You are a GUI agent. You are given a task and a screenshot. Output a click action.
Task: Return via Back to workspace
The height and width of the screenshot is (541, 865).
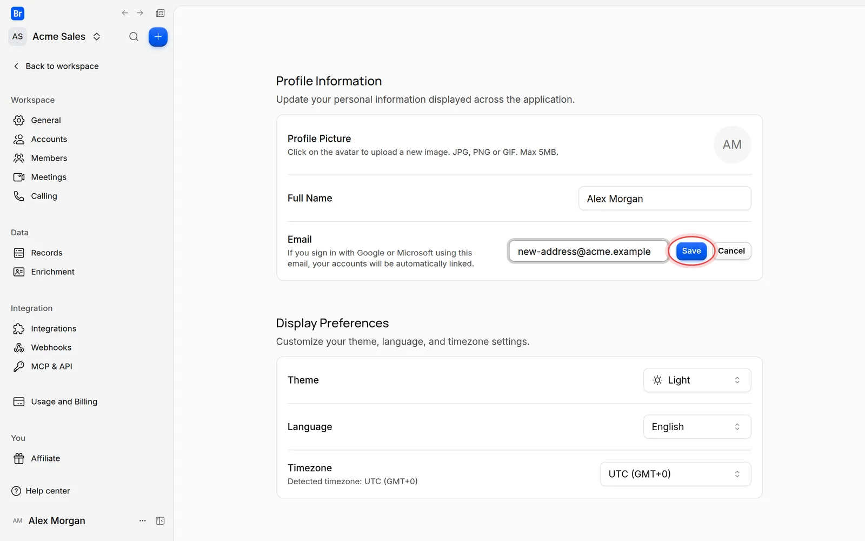coord(56,66)
